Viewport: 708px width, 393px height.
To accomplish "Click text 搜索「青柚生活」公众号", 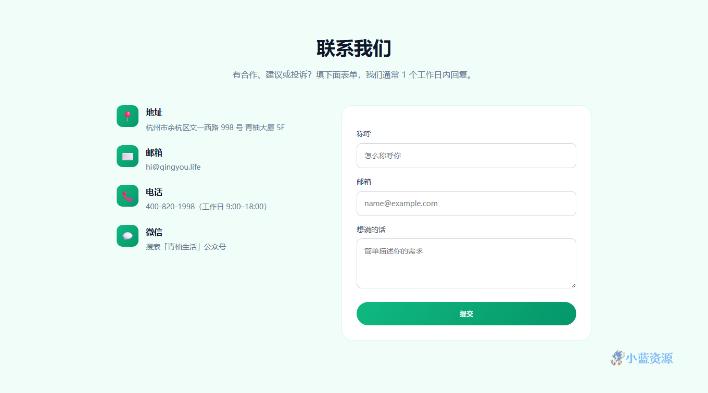I will point(186,247).
